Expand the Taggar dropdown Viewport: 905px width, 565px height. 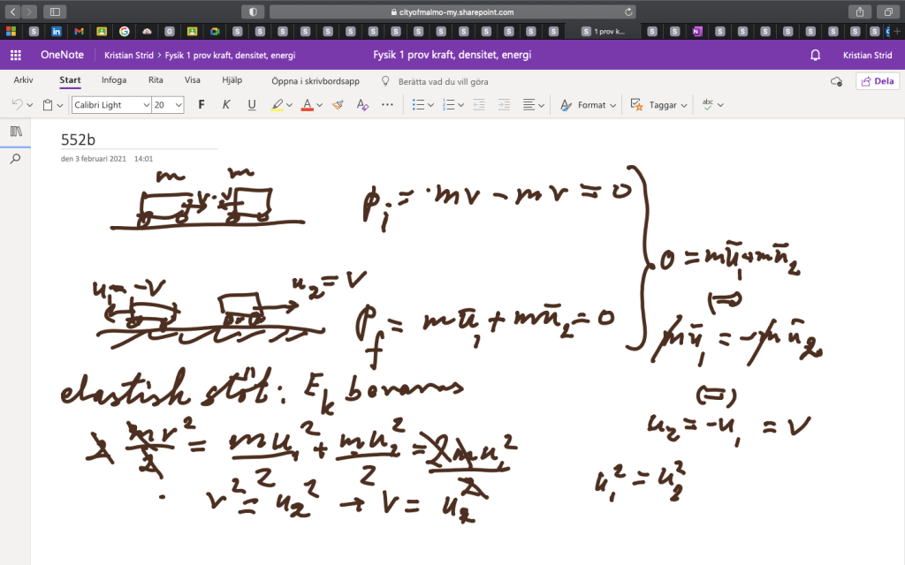coord(684,105)
